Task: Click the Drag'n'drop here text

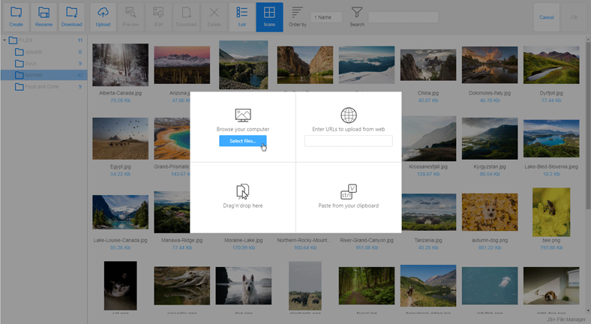Action: click(243, 205)
